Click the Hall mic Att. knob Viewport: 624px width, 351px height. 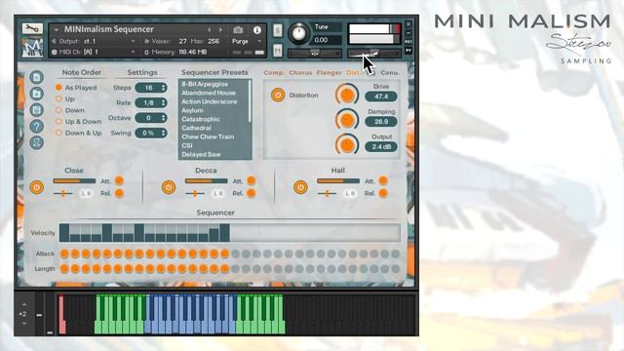pyautogui.click(x=383, y=180)
